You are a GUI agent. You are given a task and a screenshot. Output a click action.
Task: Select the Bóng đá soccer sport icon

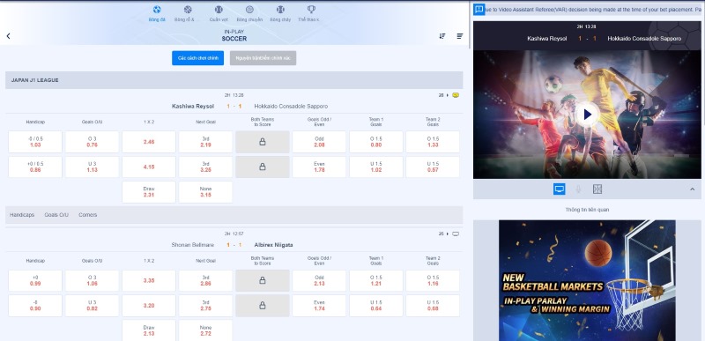[x=157, y=10]
